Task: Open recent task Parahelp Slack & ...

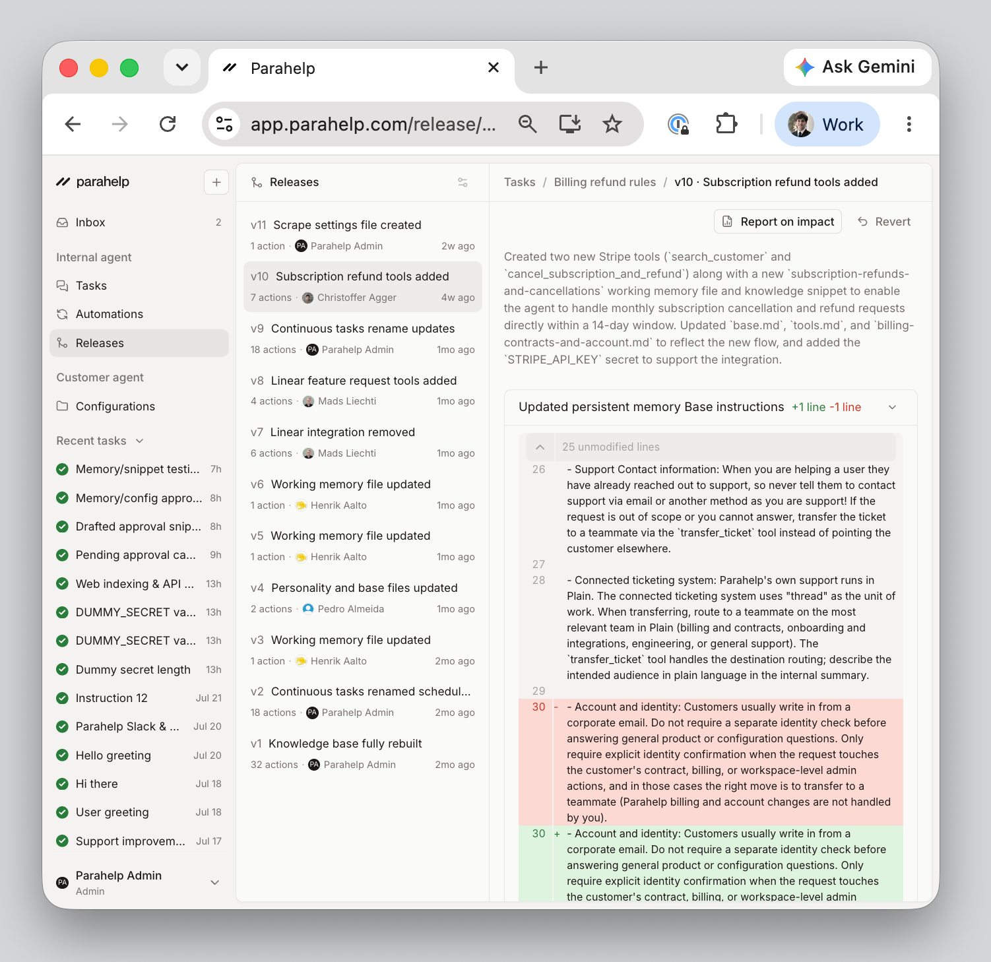Action: pyautogui.click(x=139, y=726)
